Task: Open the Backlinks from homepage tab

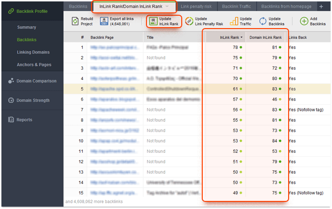Action: coord(286,7)
